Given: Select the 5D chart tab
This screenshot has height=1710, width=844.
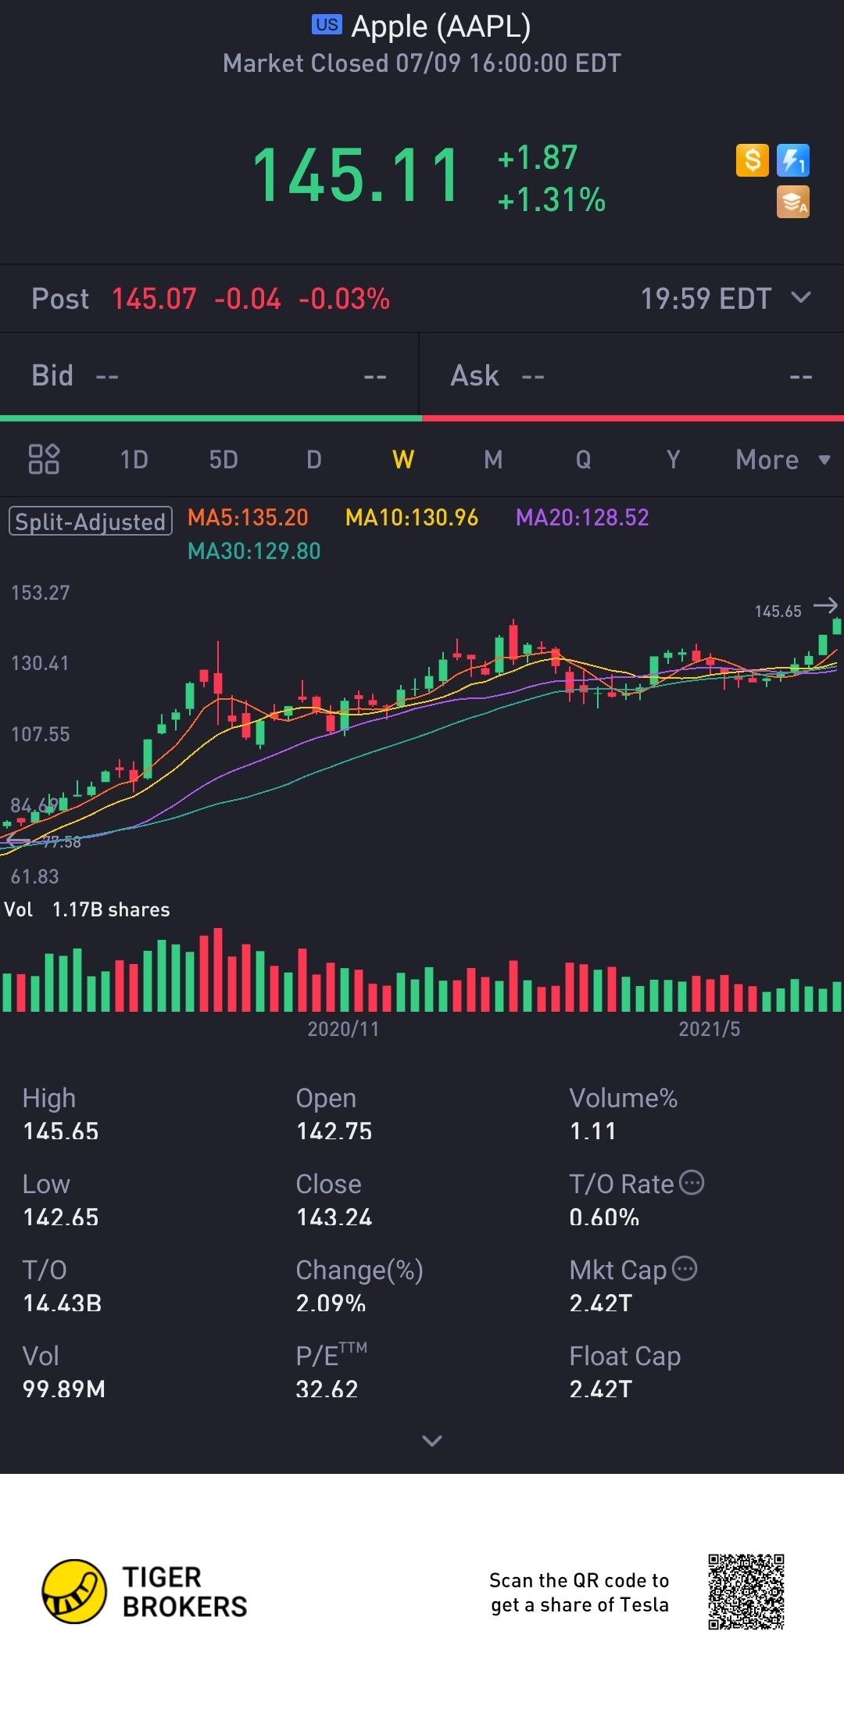Looking at the screenshot, I should click(x=224, y=460).
